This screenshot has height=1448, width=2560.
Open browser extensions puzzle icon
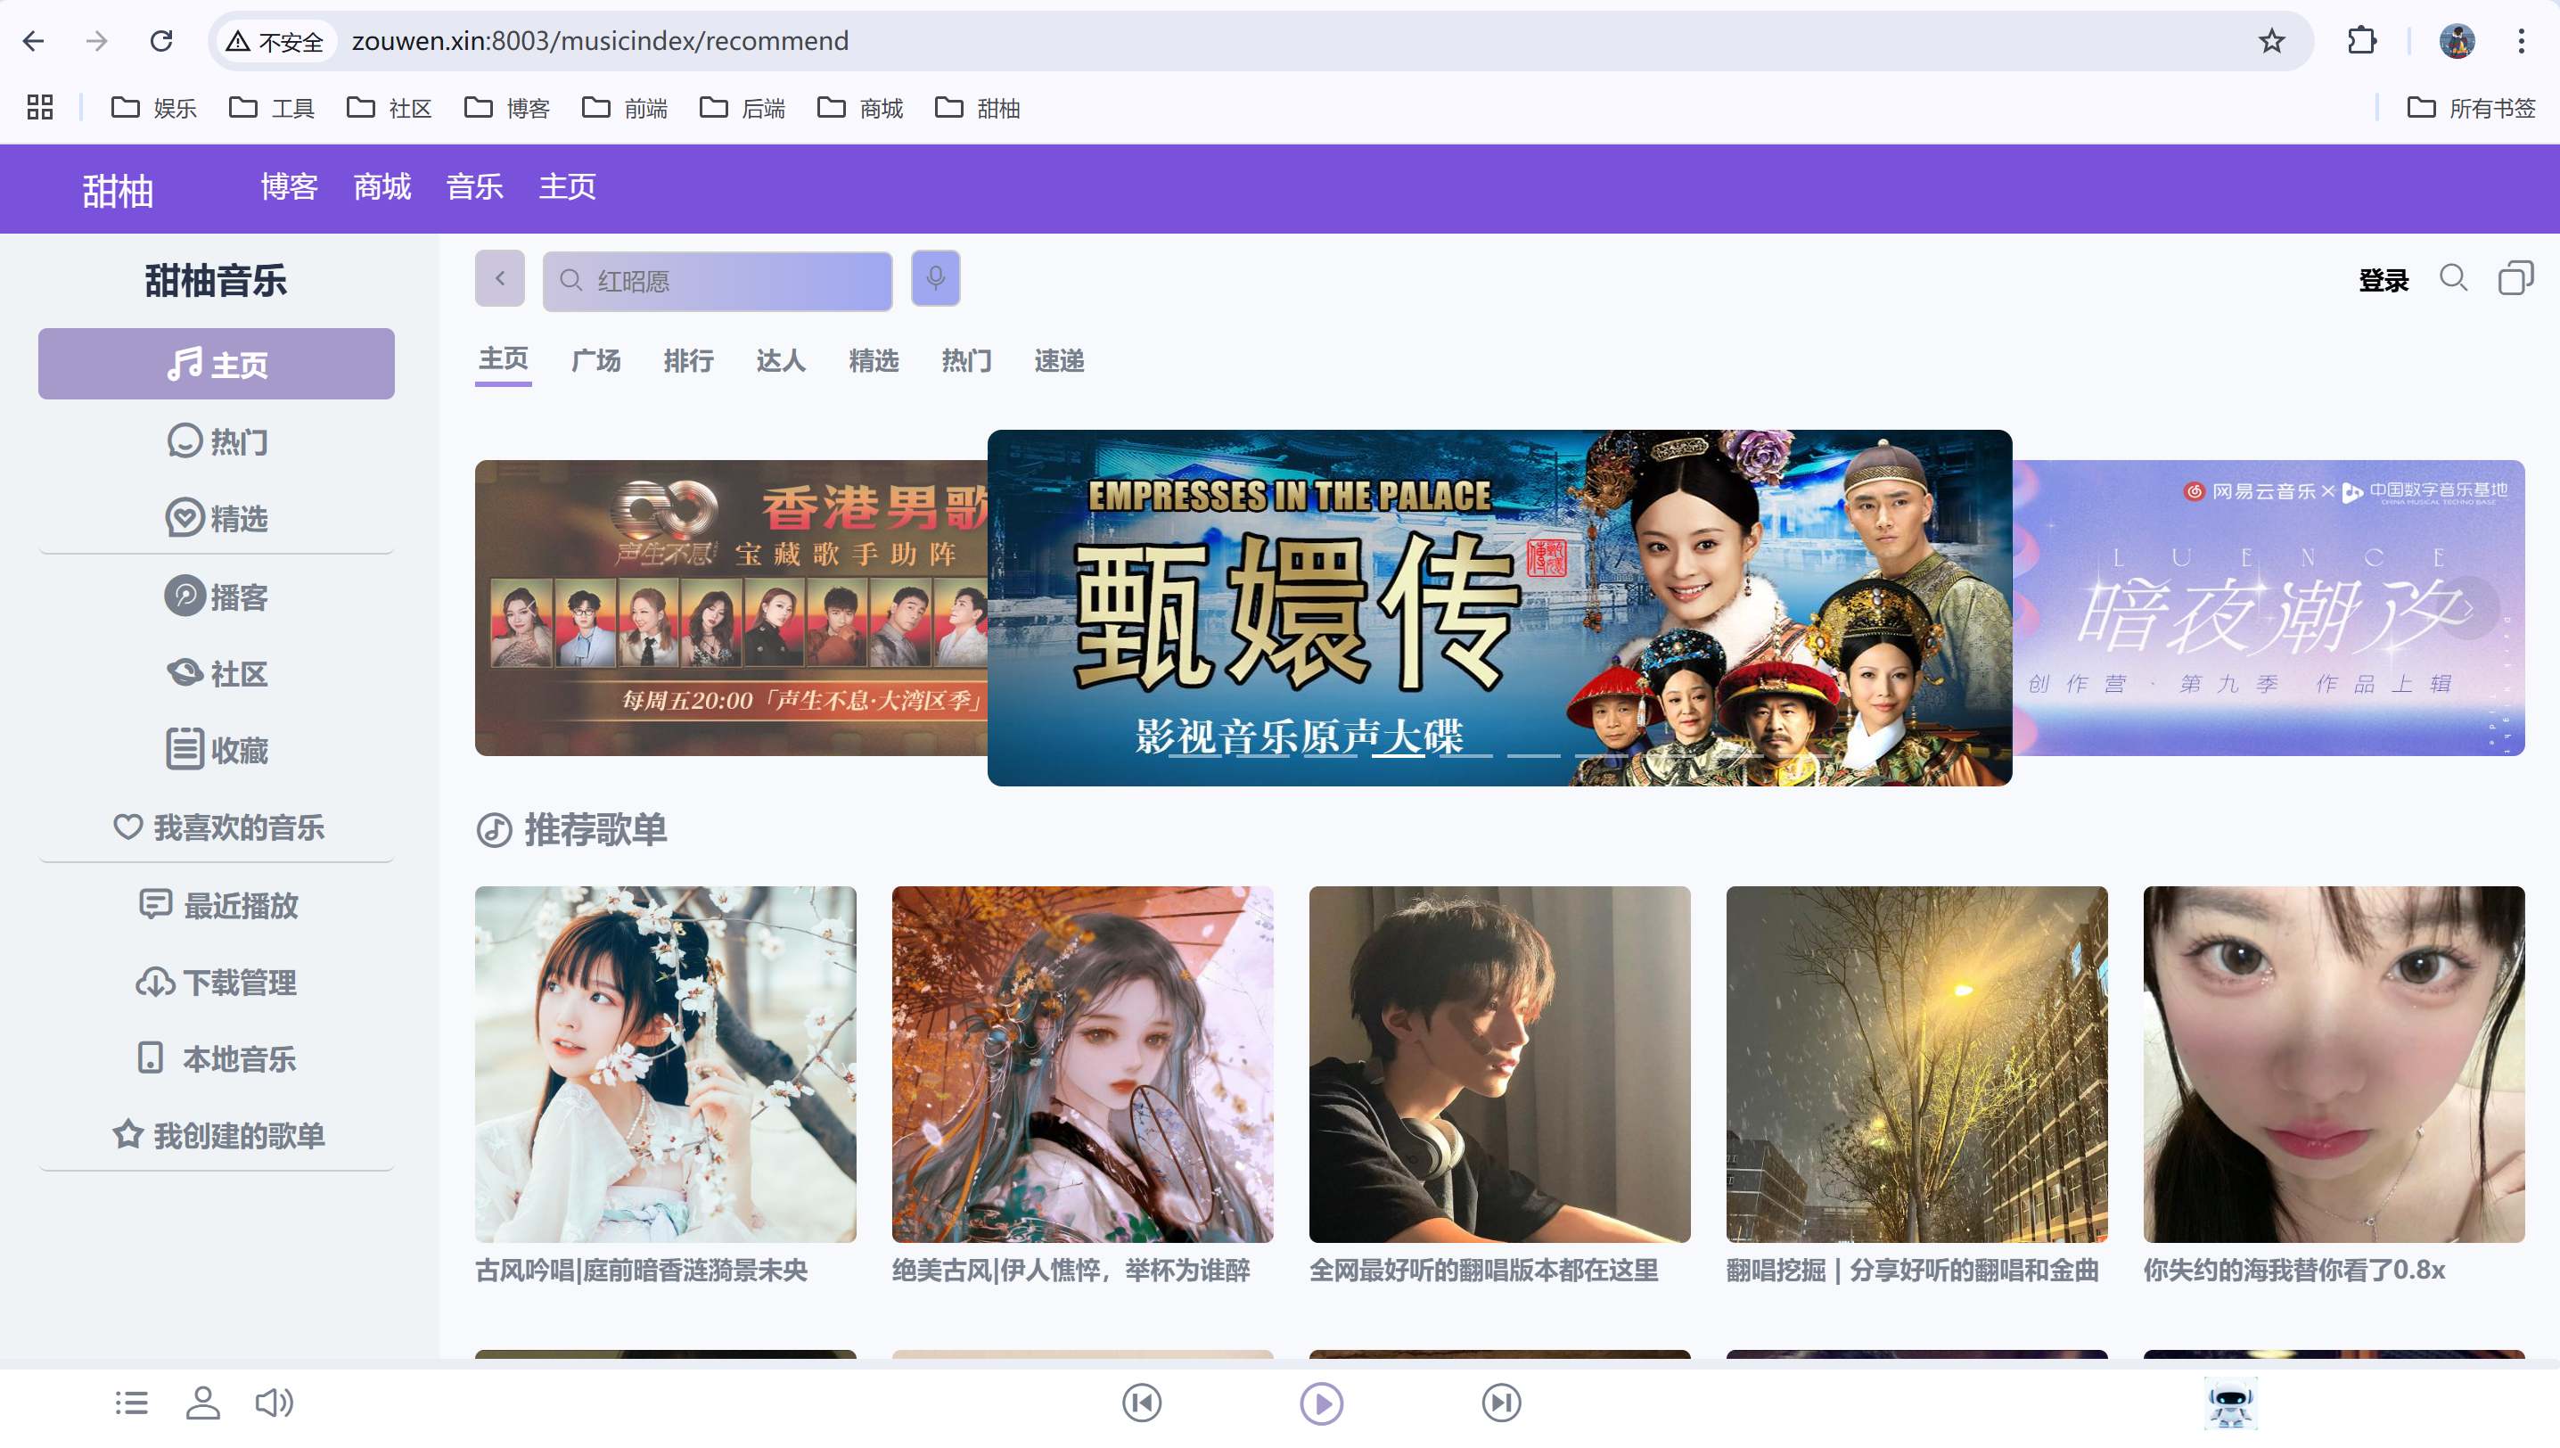[x=2361, y=41]
